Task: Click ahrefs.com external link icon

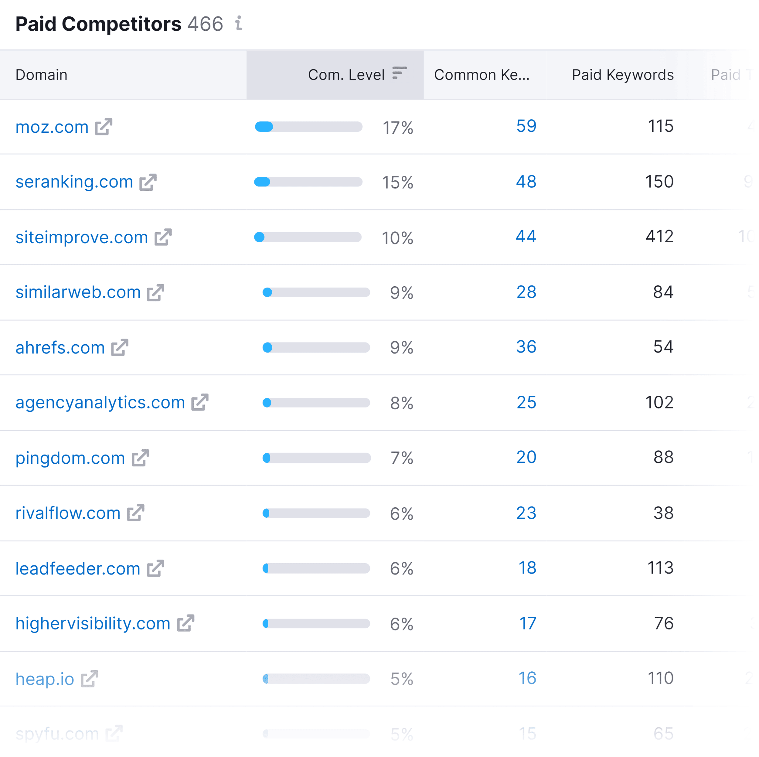Action: (x=120, y=348)
